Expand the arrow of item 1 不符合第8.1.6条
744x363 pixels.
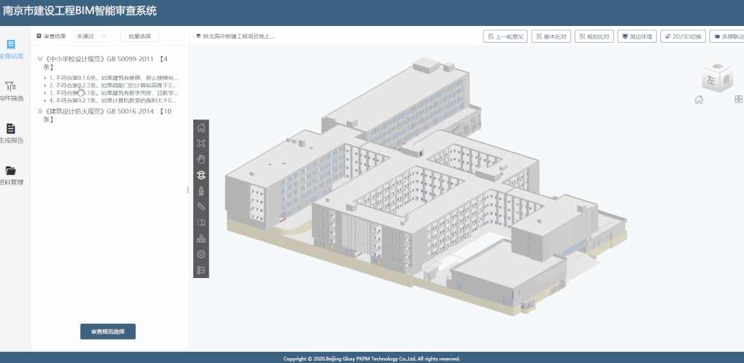tap(46, 78)
